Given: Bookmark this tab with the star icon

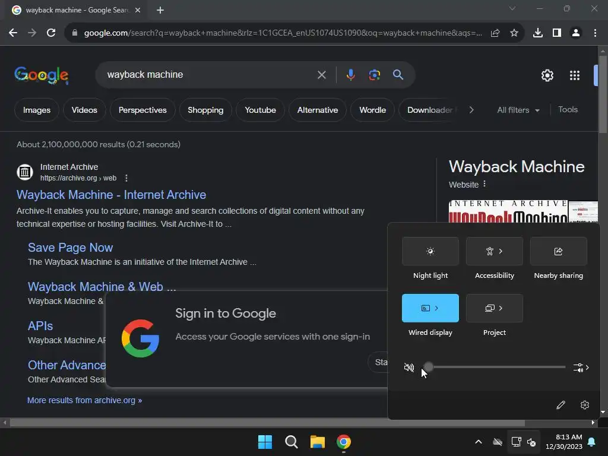Looking at the screenshot, I should 514,33.
